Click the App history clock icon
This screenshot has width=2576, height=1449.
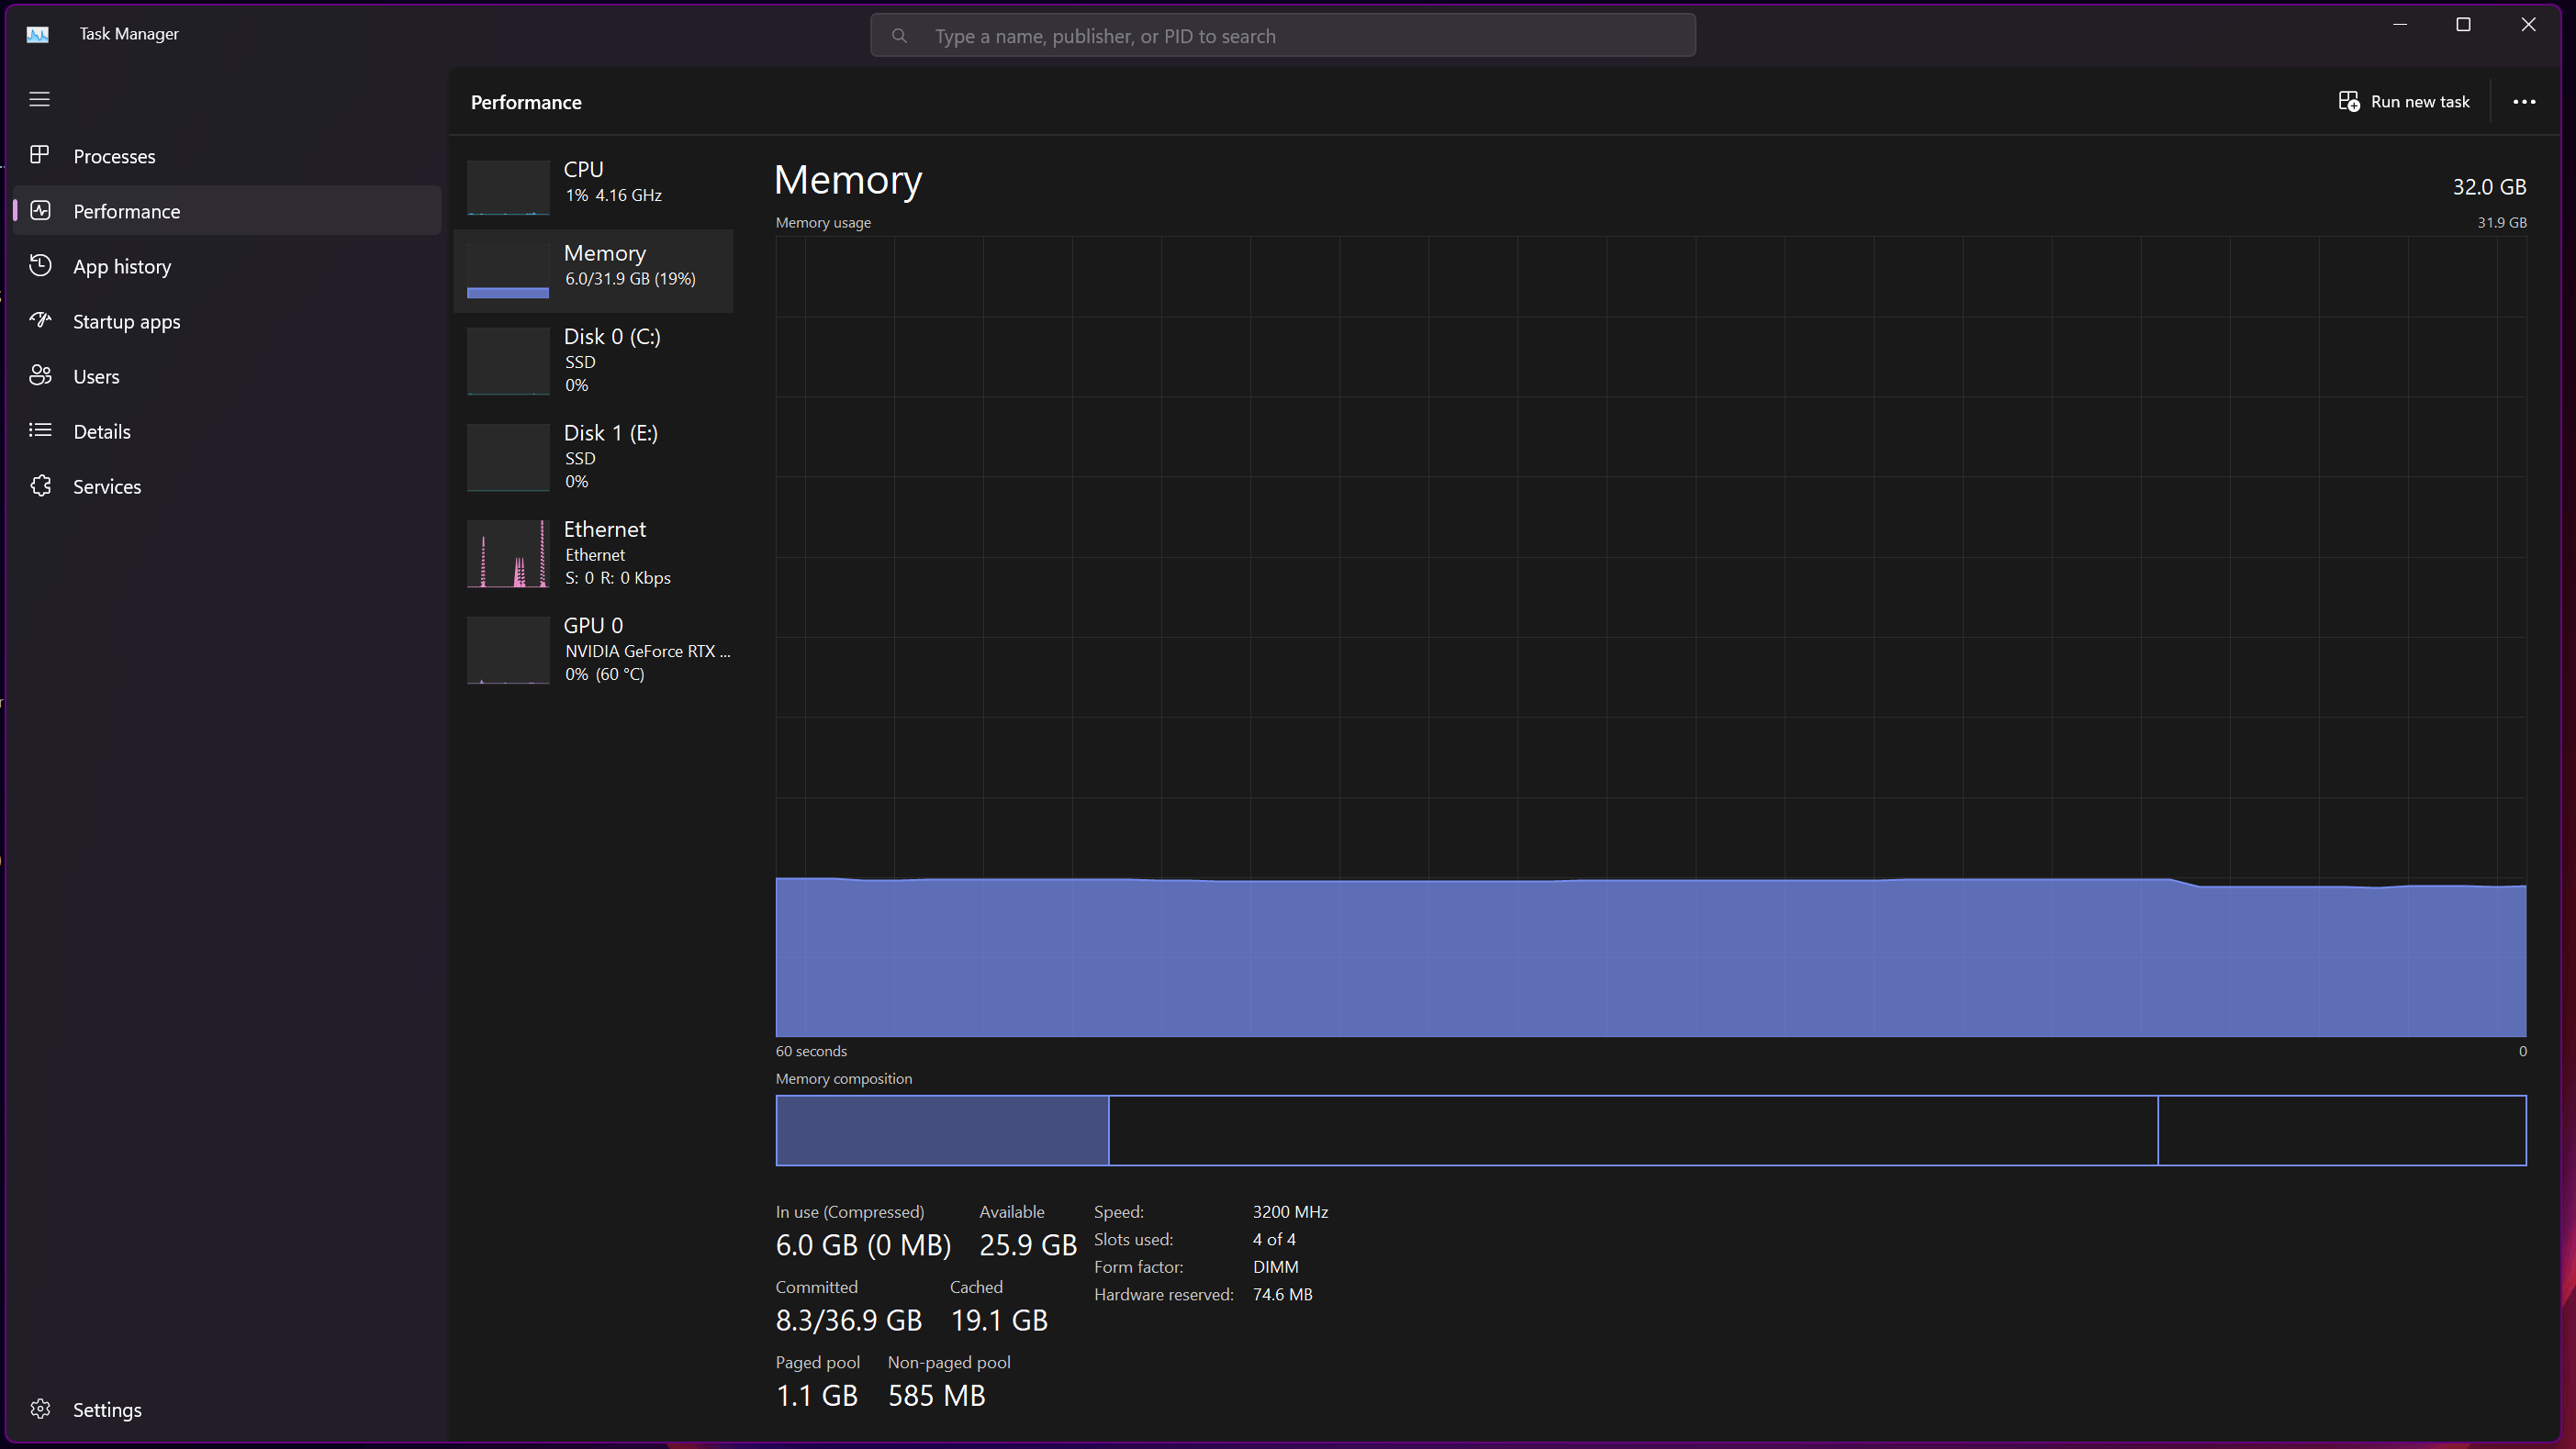pos(40,265)
